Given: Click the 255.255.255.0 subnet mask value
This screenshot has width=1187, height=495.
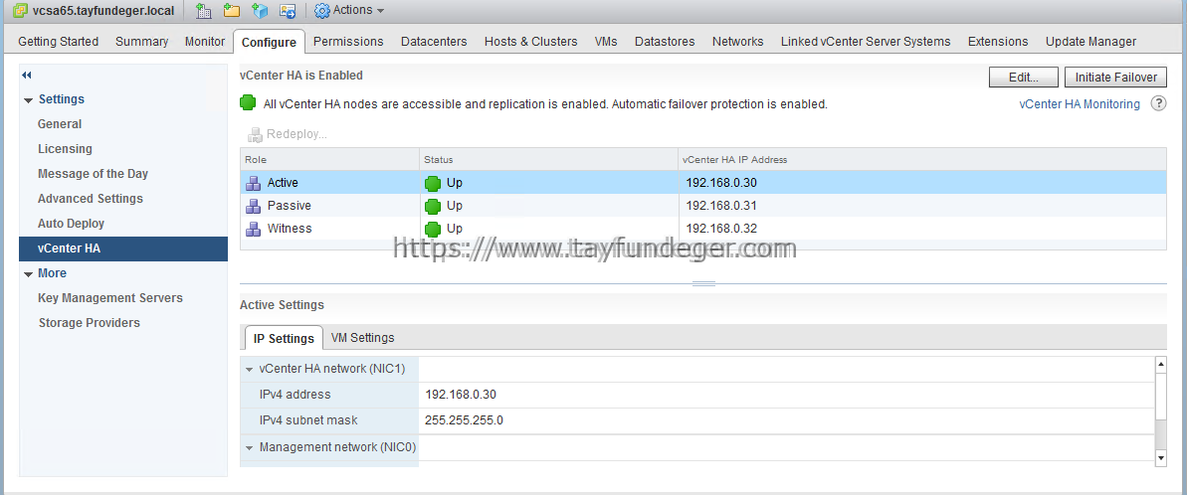Looking at the screenshot, I should 464,420.
